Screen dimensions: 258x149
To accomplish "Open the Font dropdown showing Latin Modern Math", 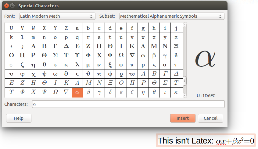I will point(57,16).
